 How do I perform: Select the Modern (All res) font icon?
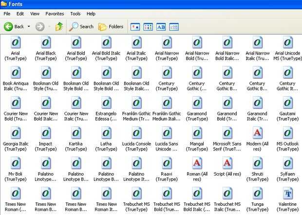(x=257, y=133)
